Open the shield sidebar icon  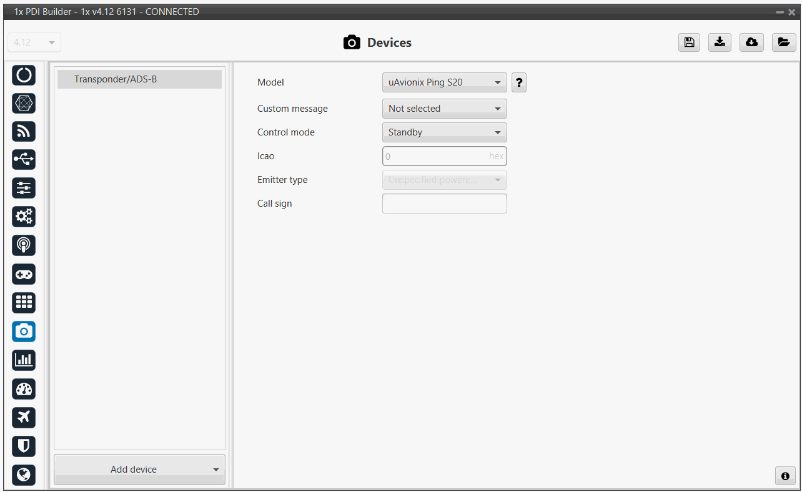click(24, 446)
